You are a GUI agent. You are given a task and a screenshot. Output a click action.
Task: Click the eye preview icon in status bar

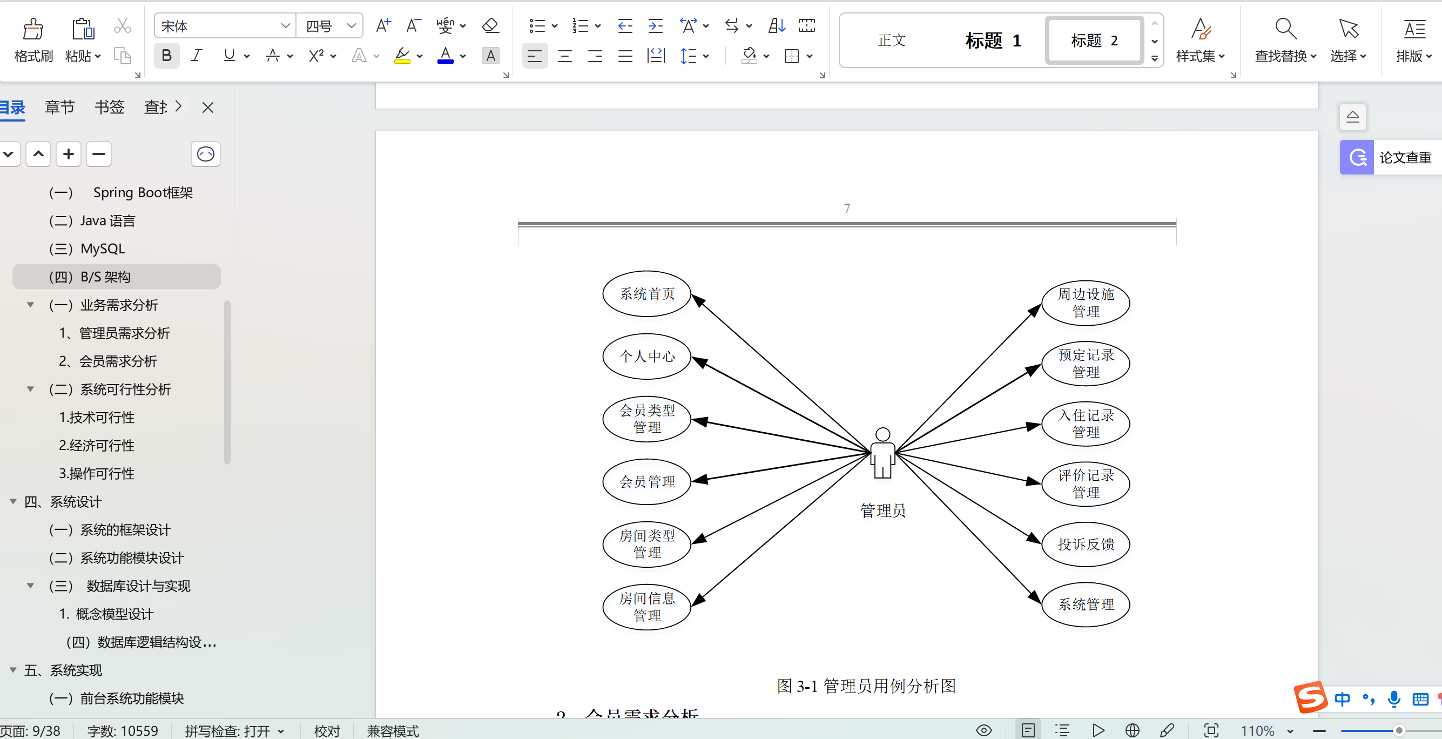(984, 730)
